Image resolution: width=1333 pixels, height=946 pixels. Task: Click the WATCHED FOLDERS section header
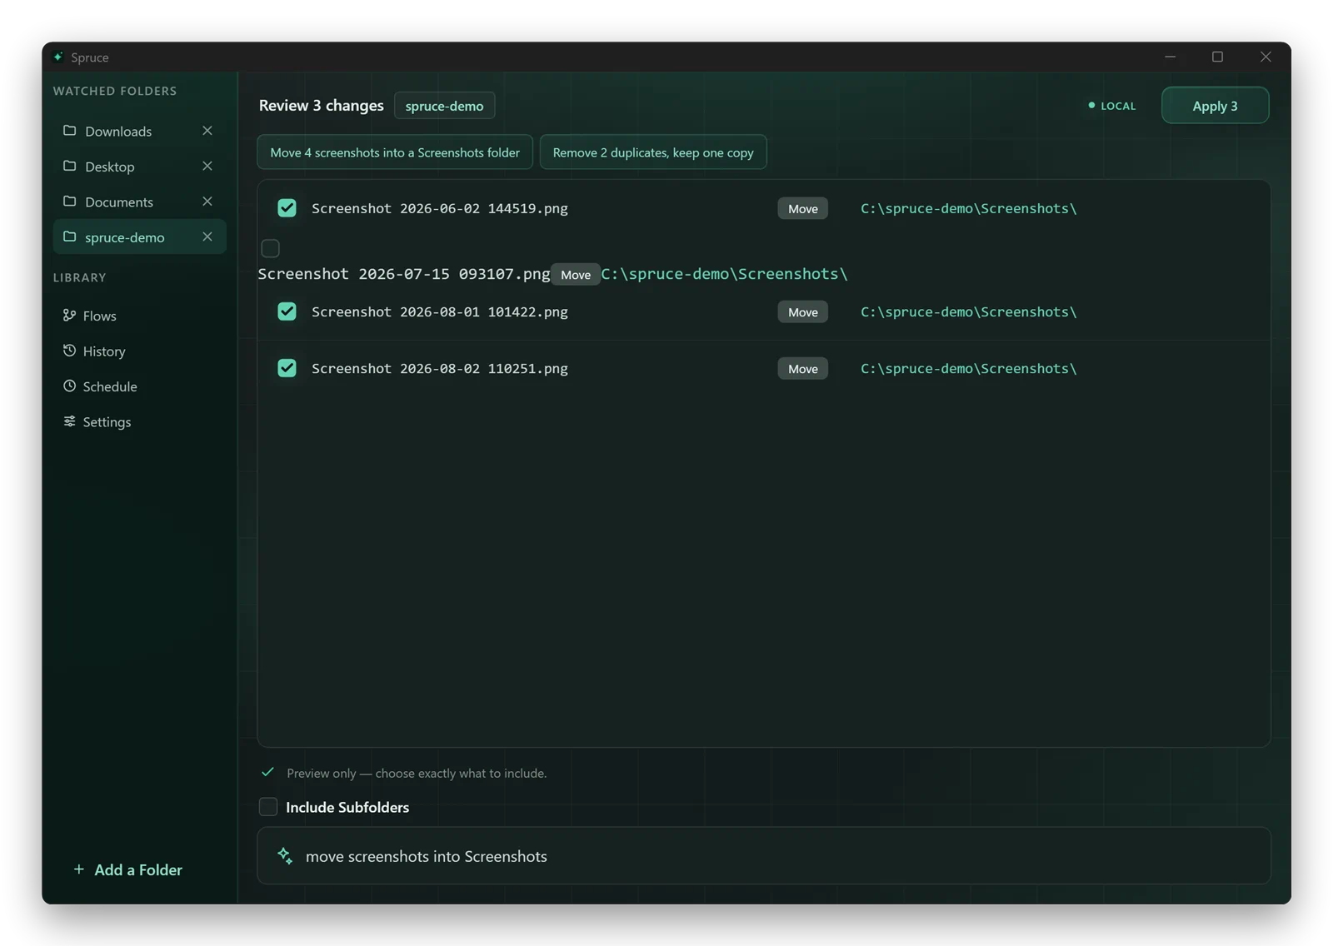pos(115,90)
